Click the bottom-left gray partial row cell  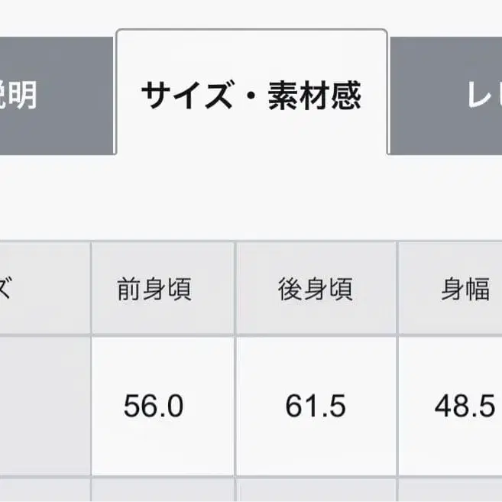44,491
